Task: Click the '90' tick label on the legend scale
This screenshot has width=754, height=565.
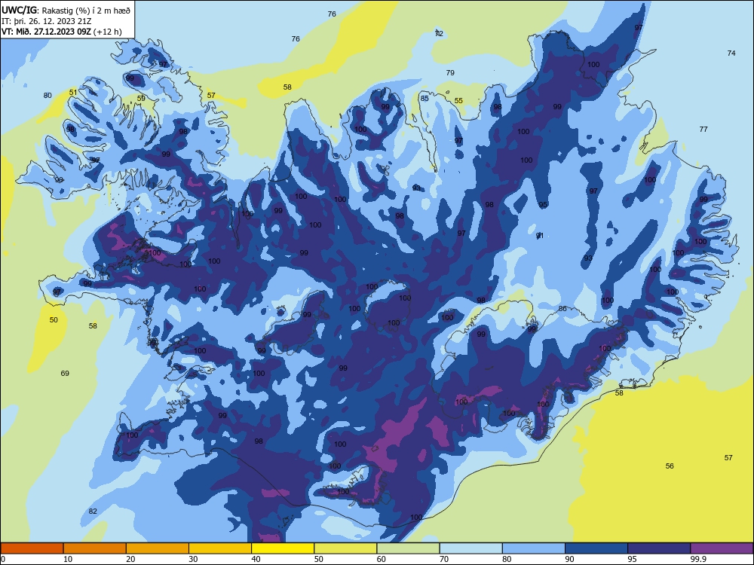Action: [569, 559]
